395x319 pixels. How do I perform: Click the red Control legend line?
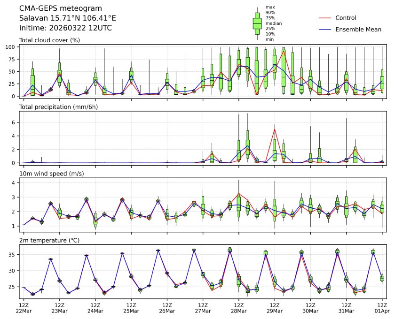pyautogui.click(x=325, y=18)
